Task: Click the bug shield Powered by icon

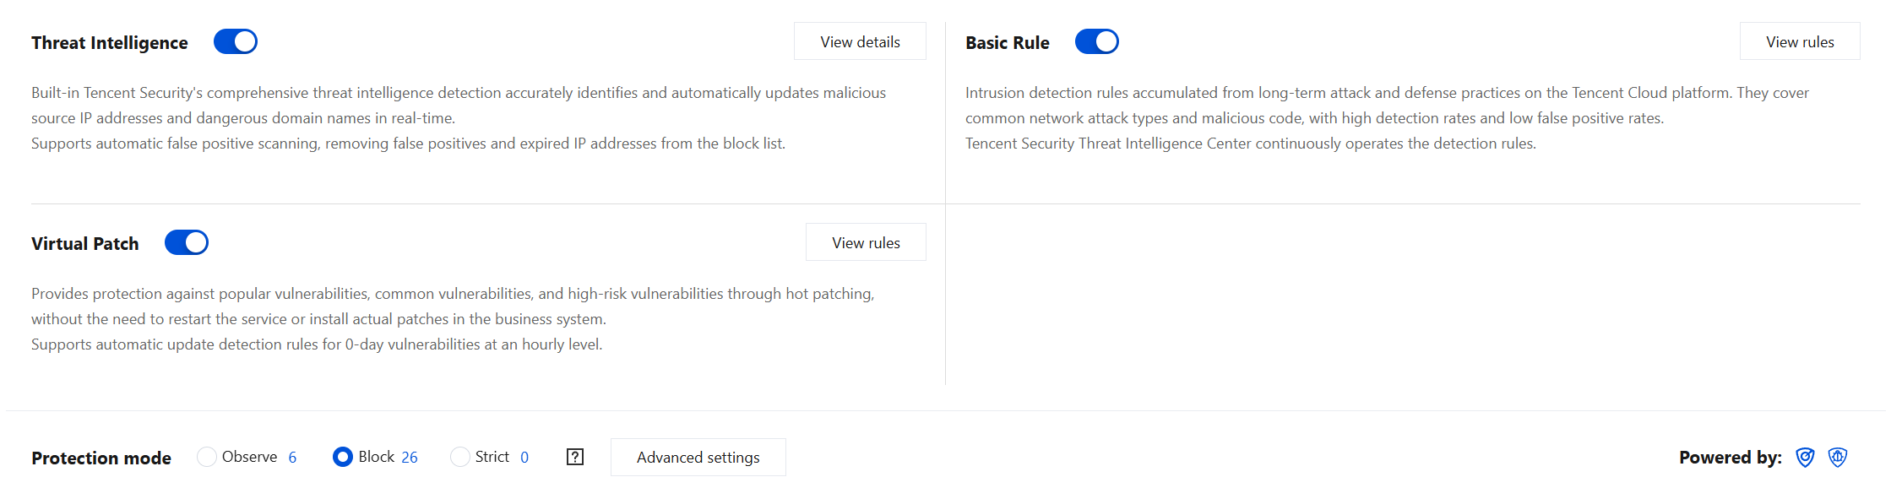Action: (1837, 457)
